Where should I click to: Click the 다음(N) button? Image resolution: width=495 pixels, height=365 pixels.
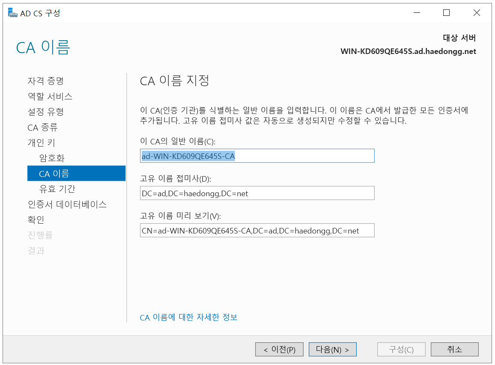click(332, 350)
